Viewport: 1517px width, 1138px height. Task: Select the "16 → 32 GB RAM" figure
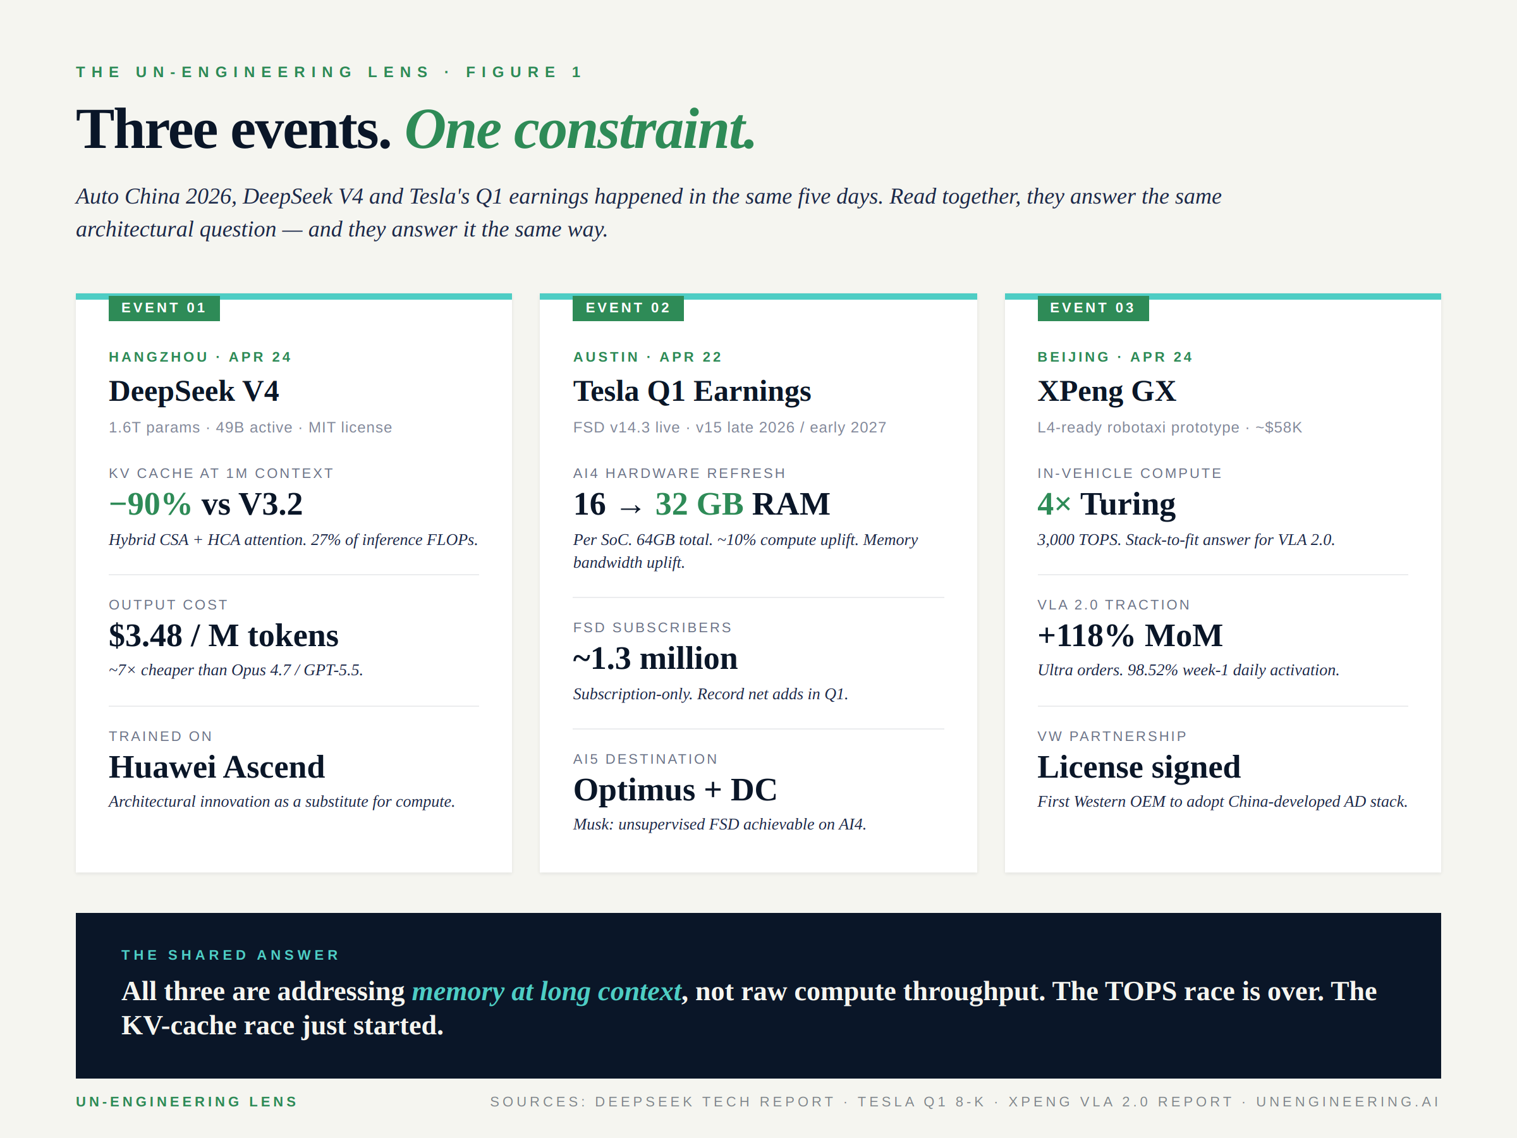coord(702,504)
